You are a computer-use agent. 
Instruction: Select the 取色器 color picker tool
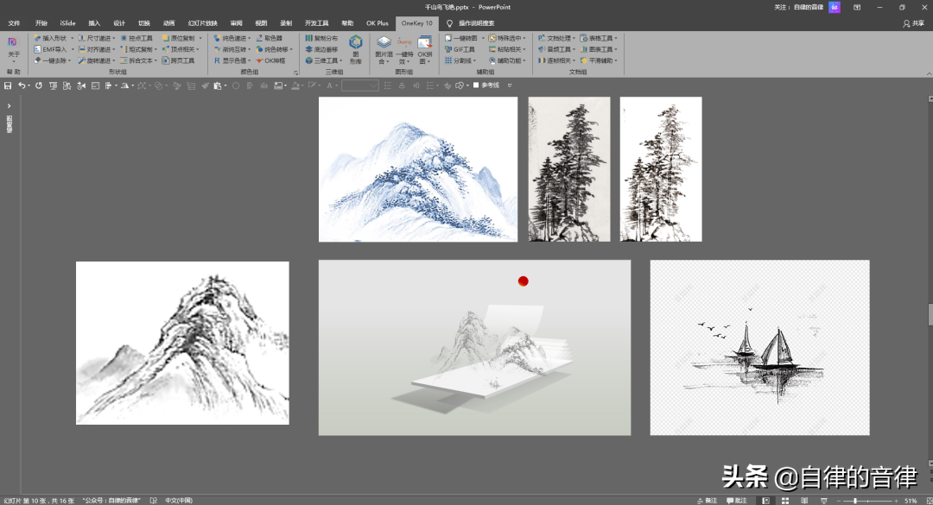coord(269,38)
